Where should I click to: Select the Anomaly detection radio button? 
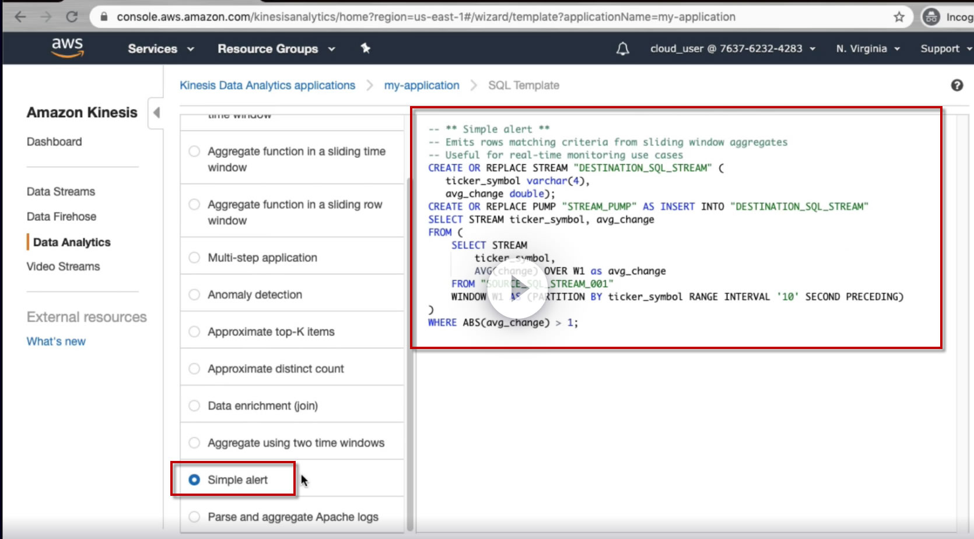click(x=194, y=295)
